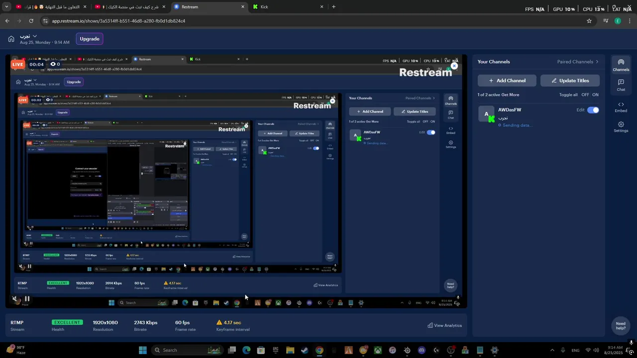Open the Need help? bubble
This screenshot has height=358, width=637.
coord(621,326)
